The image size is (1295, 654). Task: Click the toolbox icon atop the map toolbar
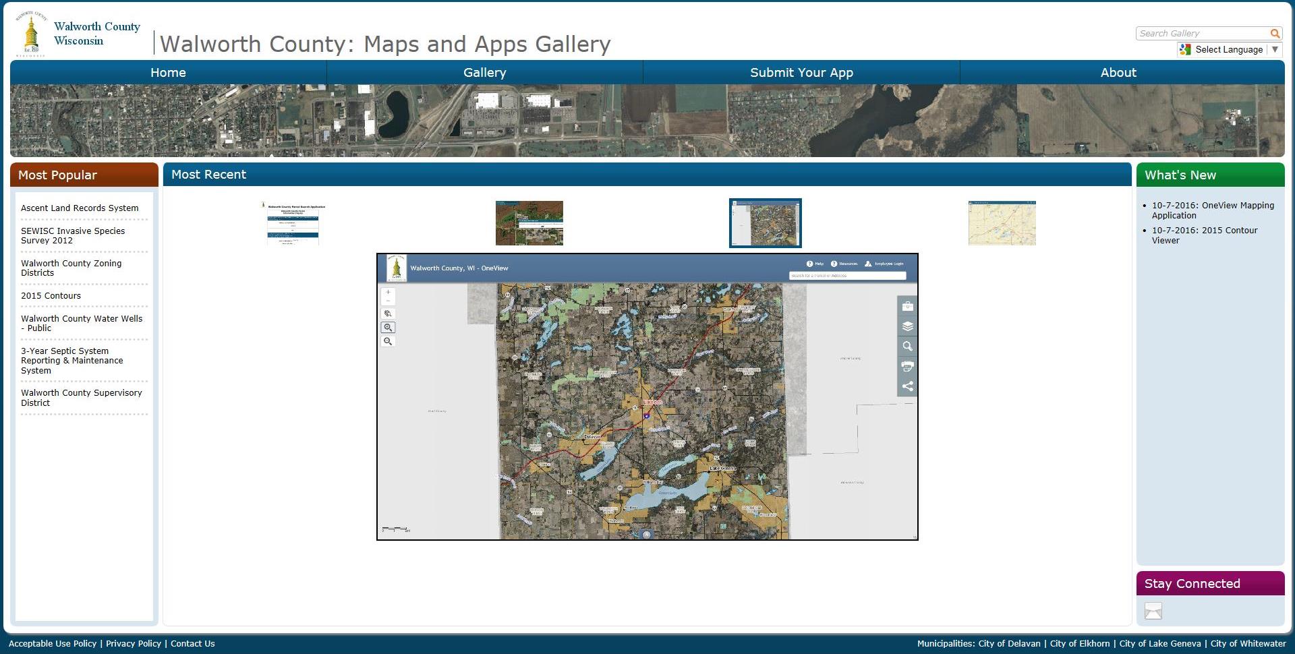pos(907,306)
